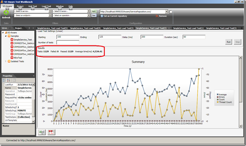Screen dimensions: 246x146
Task: Open the repository URL dropdown
Action: [x=166, y=11]
